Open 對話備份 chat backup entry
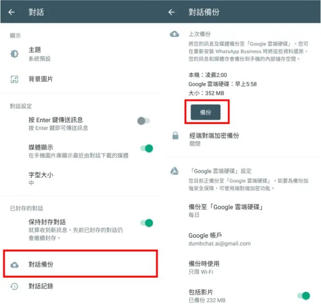Screen dimensions: 321x304 [x=80, y=265]
